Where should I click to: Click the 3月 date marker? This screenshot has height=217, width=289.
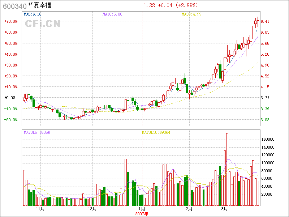click(224, 209)
